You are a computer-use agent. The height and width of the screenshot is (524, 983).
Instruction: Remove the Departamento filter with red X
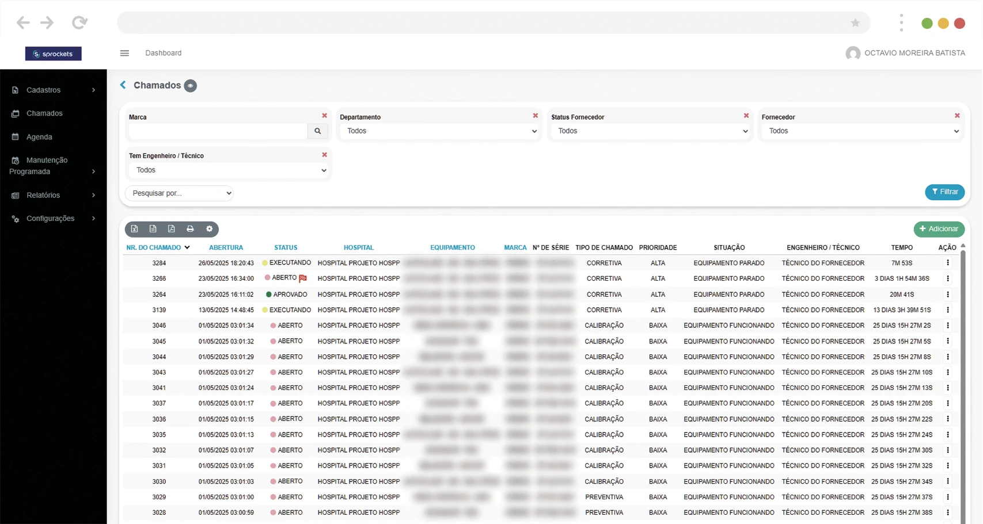535,116
